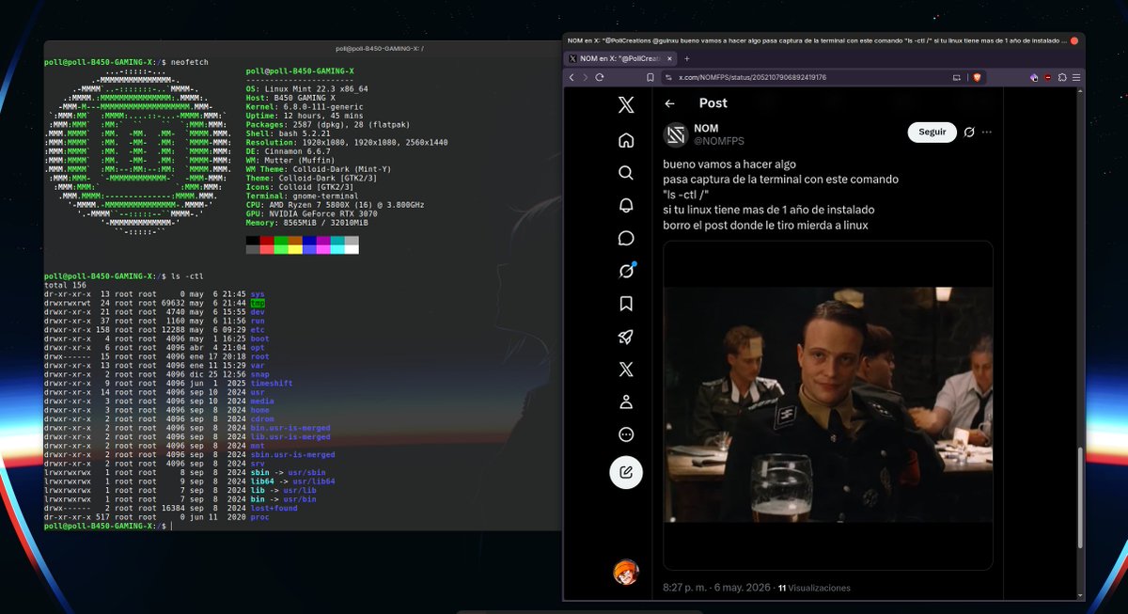Open the attached image of the uniformed man
Viewport: 1128px width, 614px height.
(828, 404)
